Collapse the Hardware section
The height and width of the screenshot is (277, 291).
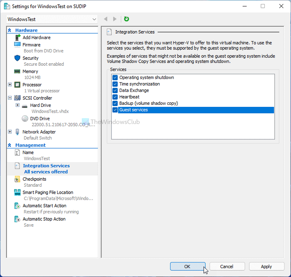click(x=10, y=30)
